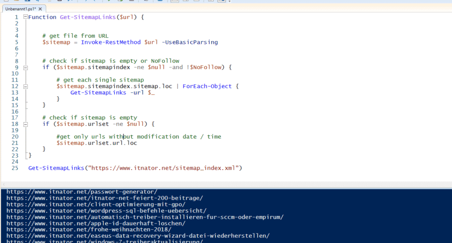Click the -UseBasicParsing parameter text
Screen dimensions: 452x243
click(190, 42)
